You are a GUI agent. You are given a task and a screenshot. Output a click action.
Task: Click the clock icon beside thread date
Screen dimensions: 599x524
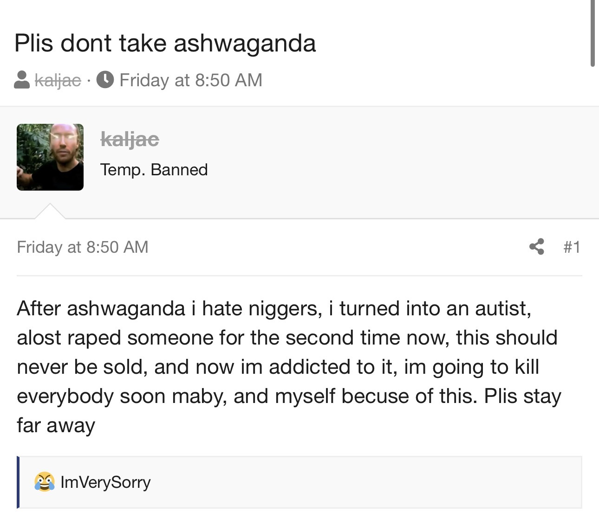point(105,80)
